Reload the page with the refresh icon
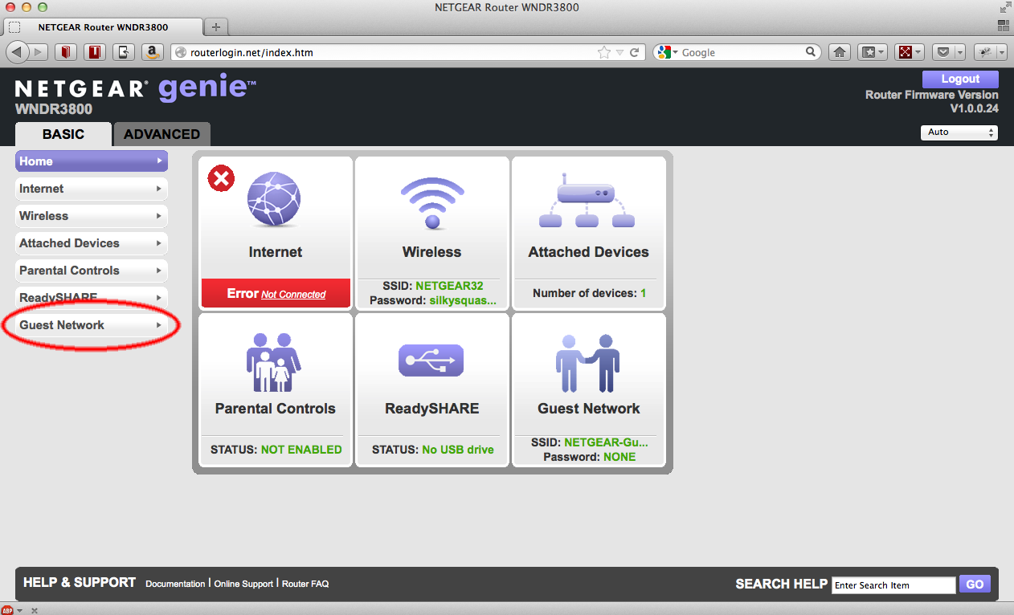 point(635,52)
